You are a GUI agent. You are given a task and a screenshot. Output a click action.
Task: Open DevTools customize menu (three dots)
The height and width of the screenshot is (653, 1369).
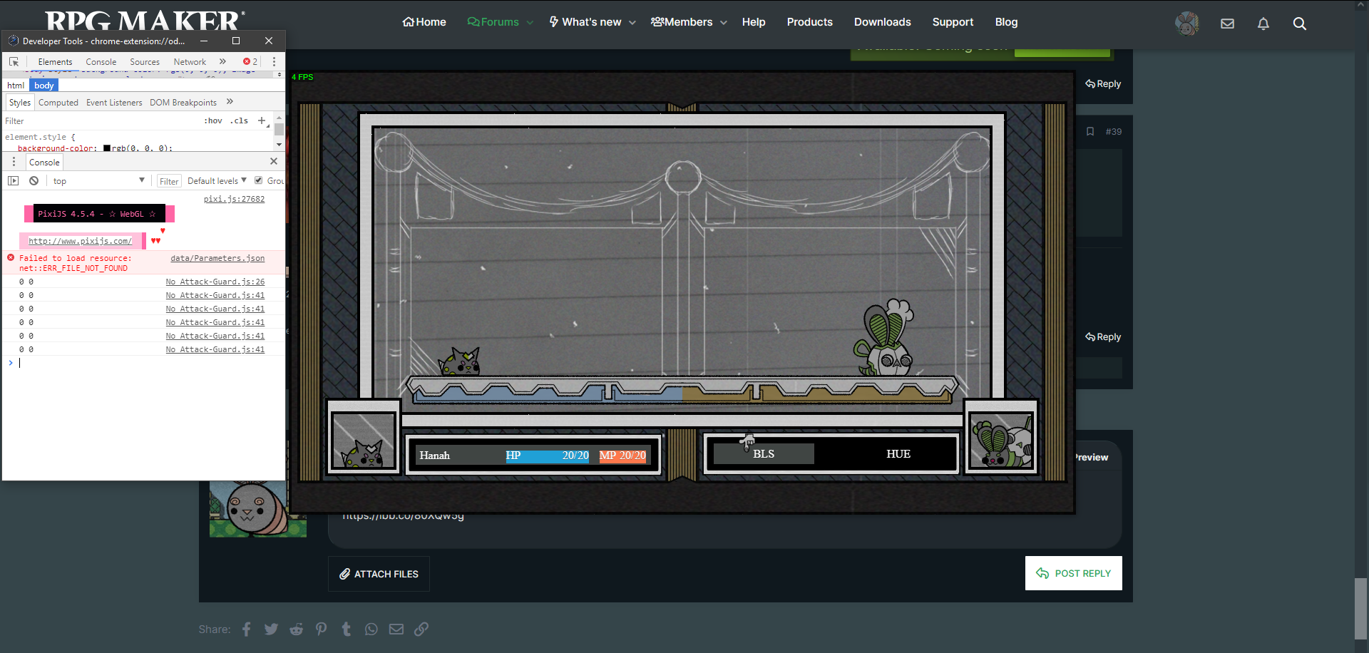coord(274,62)
